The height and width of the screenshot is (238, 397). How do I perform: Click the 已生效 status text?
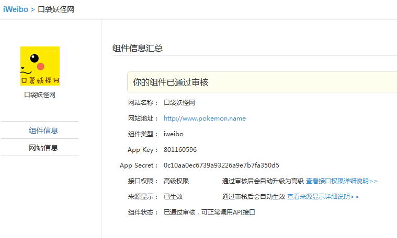coord(173,197)
